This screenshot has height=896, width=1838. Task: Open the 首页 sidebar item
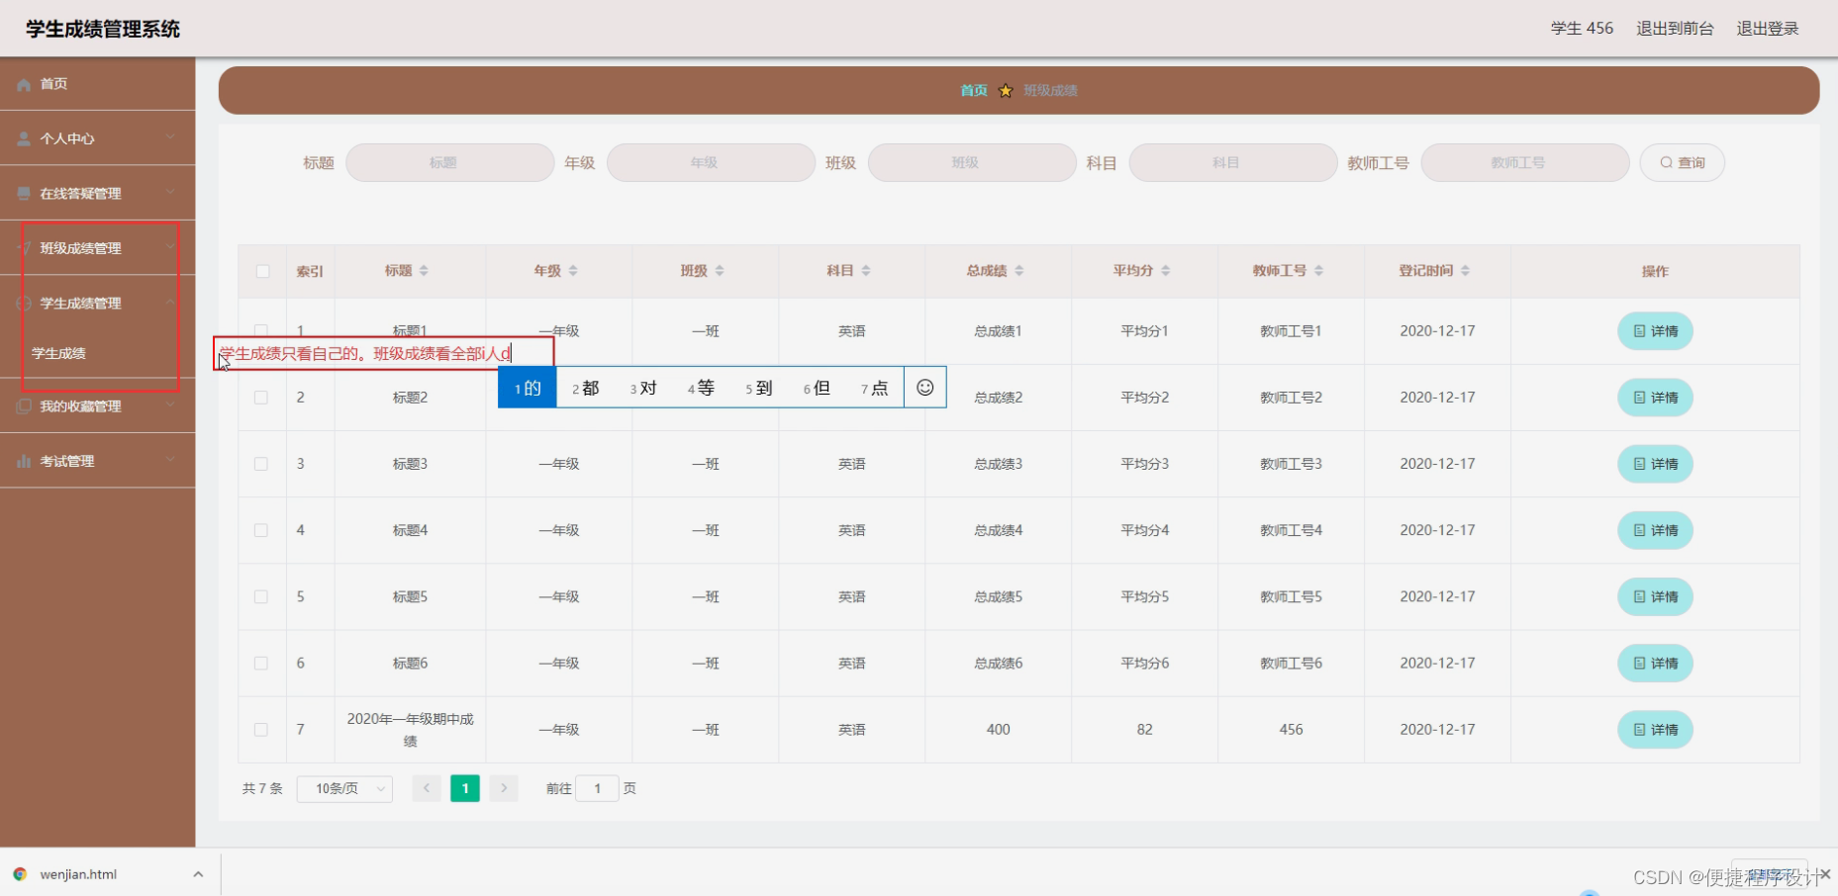tap(97, 84)
